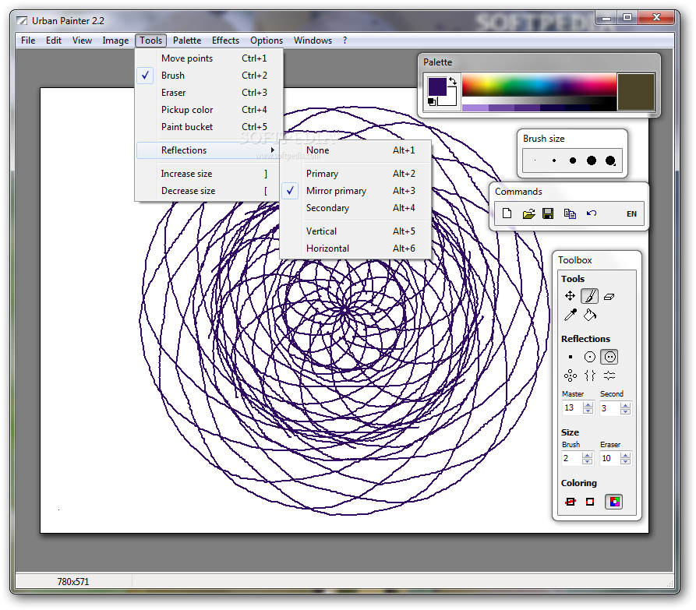Click the olive-brown preview swatch in Palette

click(636, 92)
